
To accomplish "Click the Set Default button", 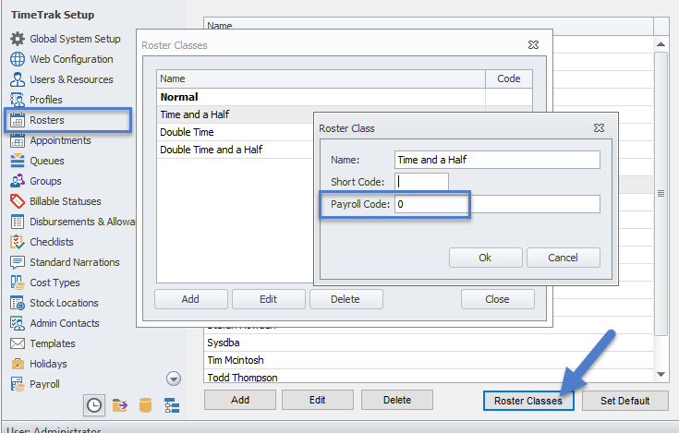I will point(626,401).
